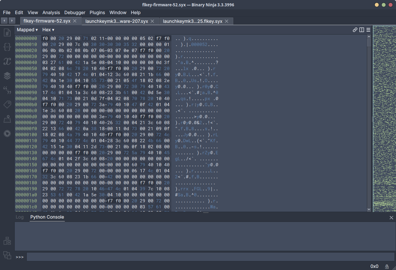Select address 00000100 in hex view
396x270 pixels.
(26, 135)
